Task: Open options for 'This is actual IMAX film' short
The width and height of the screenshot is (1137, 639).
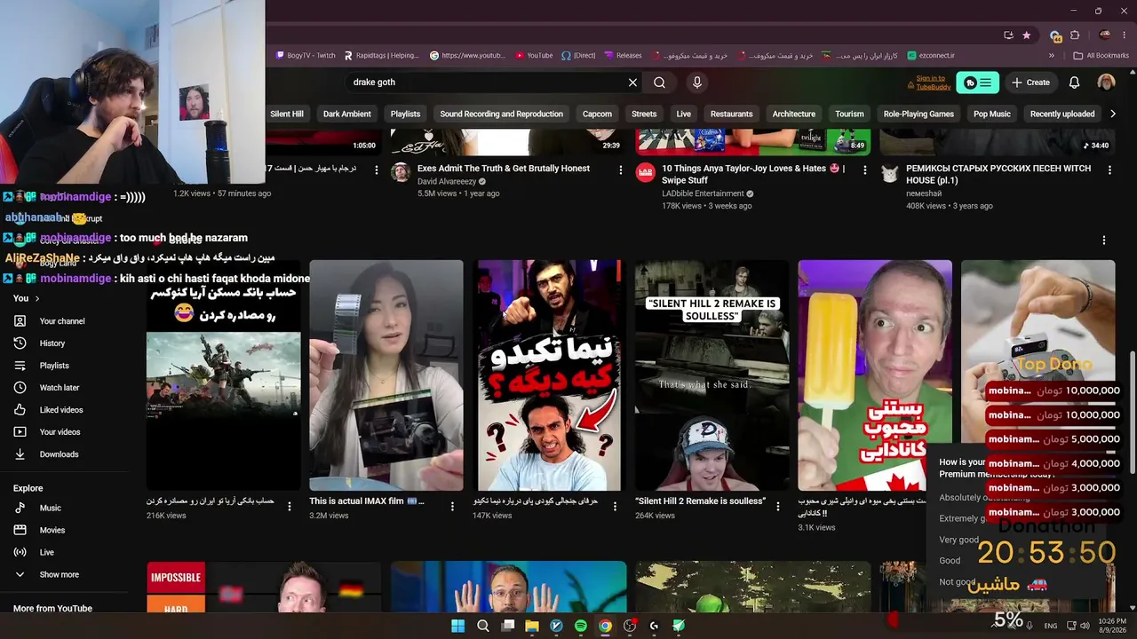Action: point(452,507)
